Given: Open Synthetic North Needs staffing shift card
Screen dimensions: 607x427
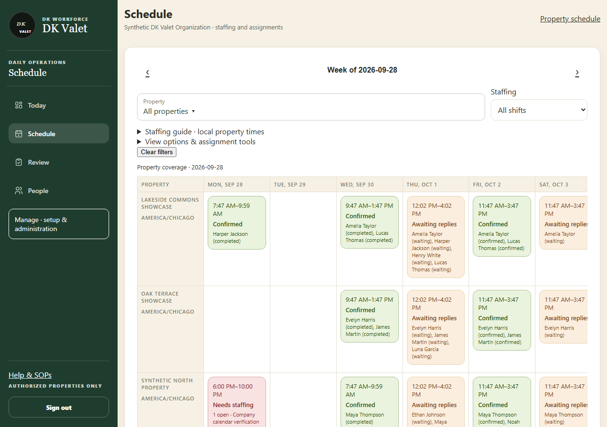Looking at the screenshot, I should (x=237, y=402).
